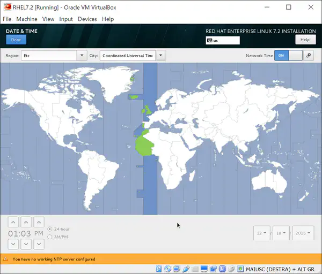The height and width of the screenshot is (274, 322).
Task: Open the Devices menu
Action: coord(87,19)
